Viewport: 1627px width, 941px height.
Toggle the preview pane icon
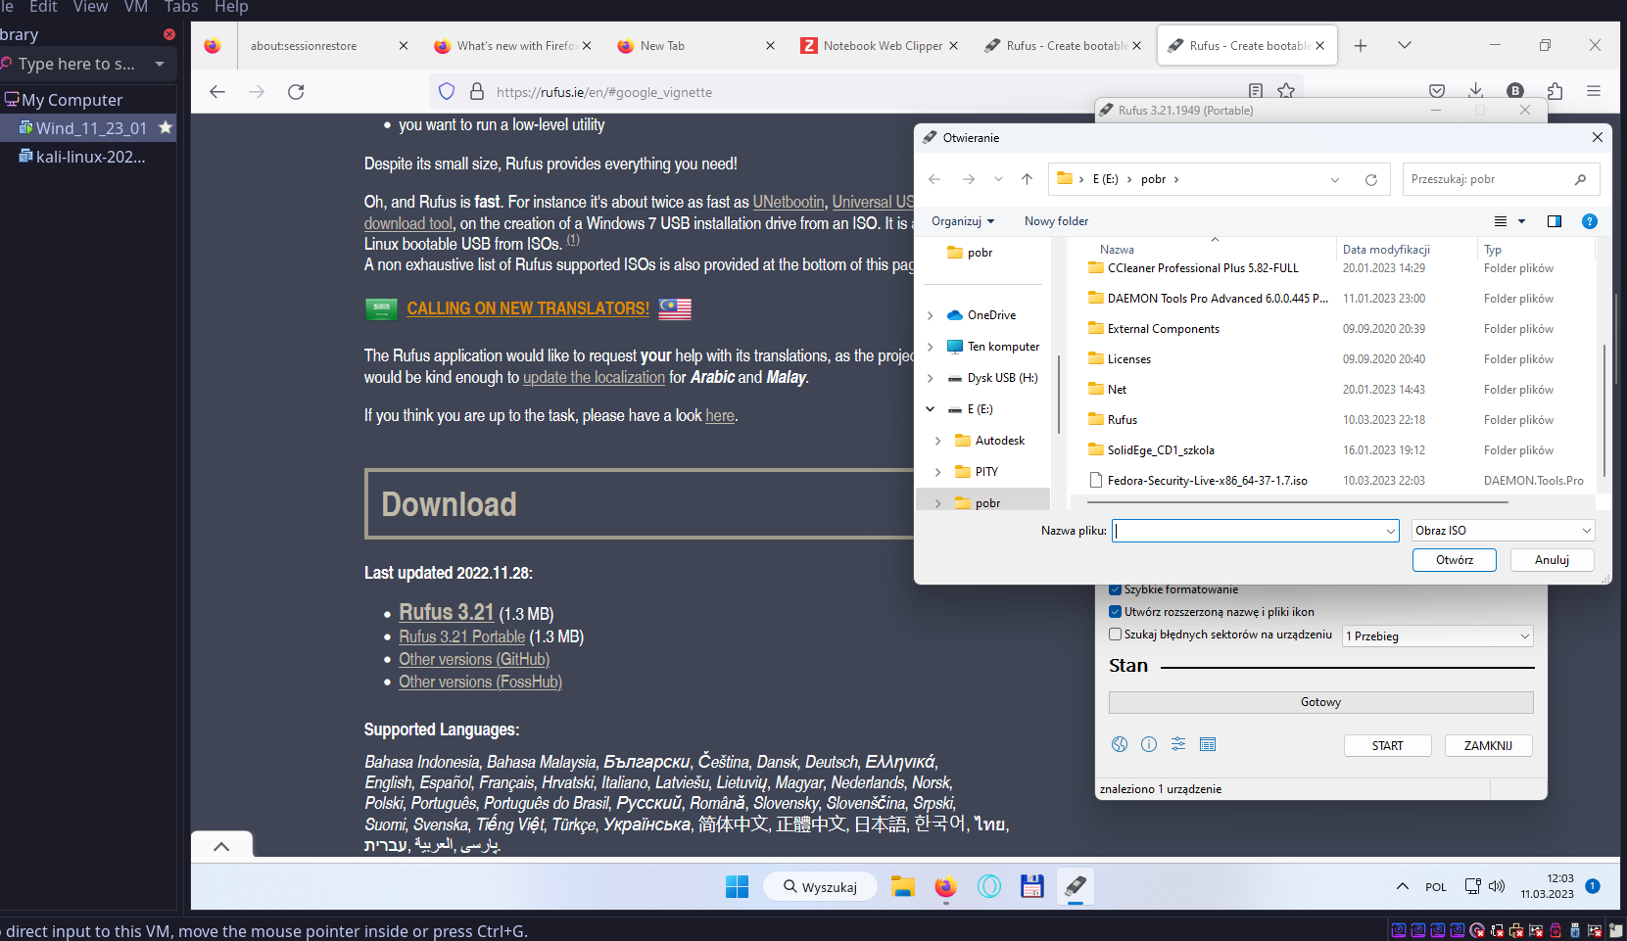click(x=1555, y=221)
